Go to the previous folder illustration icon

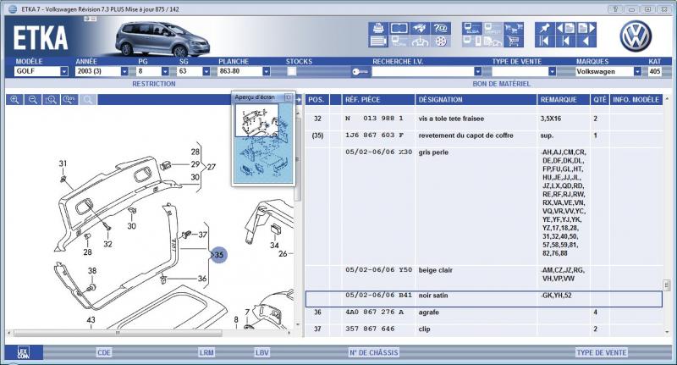click(565, 29)
